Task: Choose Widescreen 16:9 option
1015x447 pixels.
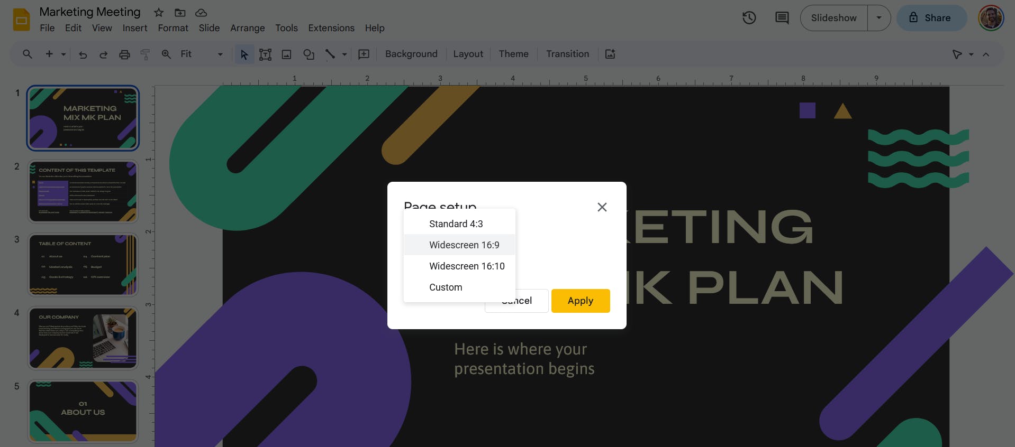Action: pyautogui.click(x=459, y=245)
